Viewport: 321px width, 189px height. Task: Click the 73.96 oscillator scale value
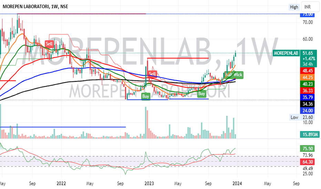point(308,155)
